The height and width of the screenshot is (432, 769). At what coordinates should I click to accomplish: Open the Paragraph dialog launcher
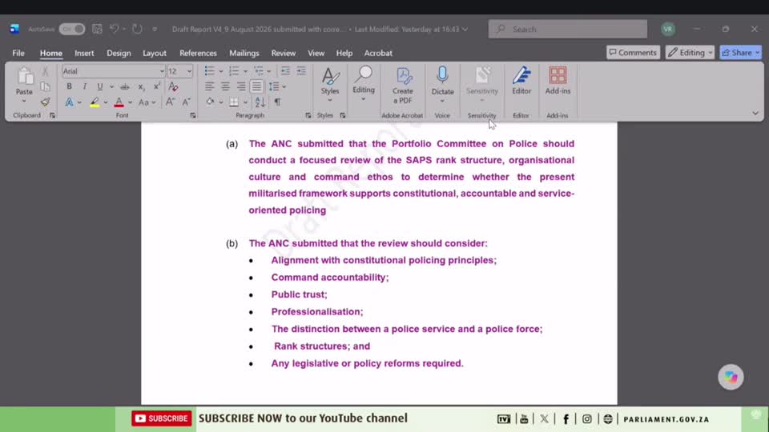308,115
